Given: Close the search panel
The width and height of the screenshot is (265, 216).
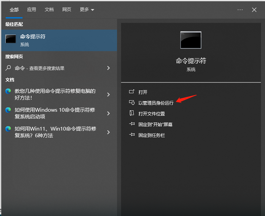Looking at the screenshot, I should 254,10.
